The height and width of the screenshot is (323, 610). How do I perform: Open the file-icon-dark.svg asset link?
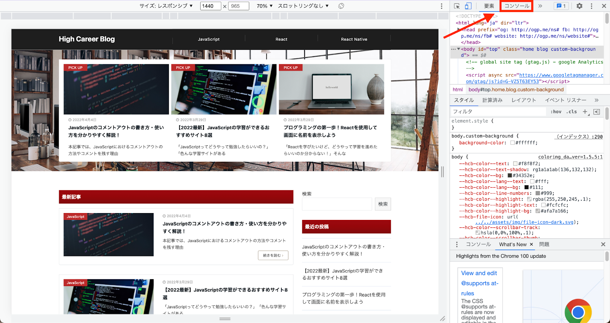(x=525, y=222)
